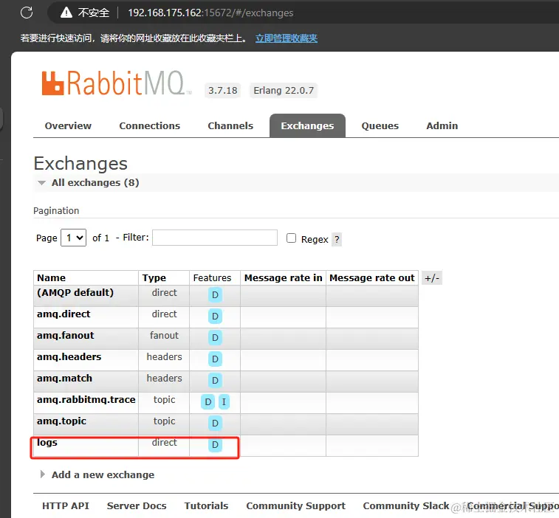
Task: Enable the Regex checkbox
Action: [x=291, y=238]
